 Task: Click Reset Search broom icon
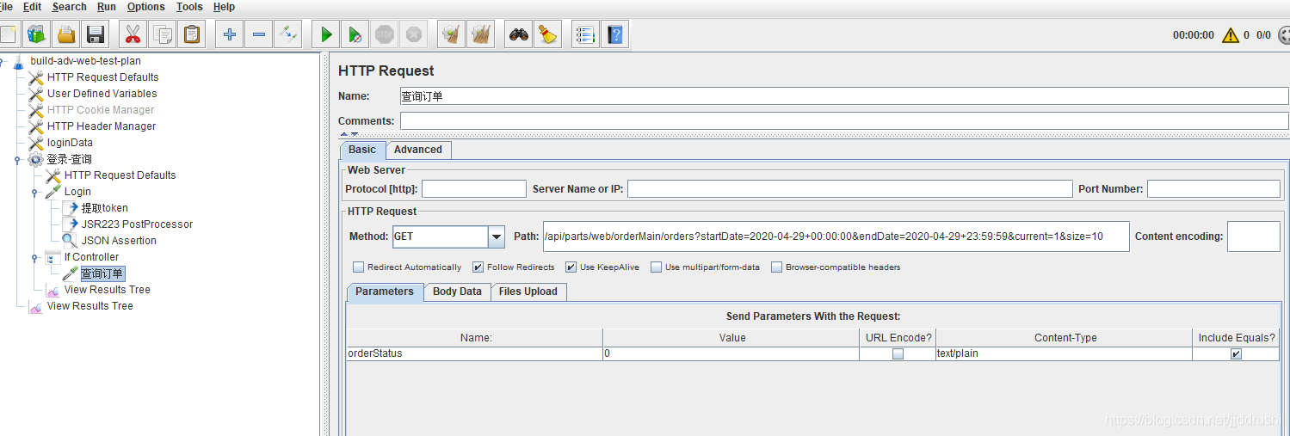pyautogui.click(x=547, y=34)
